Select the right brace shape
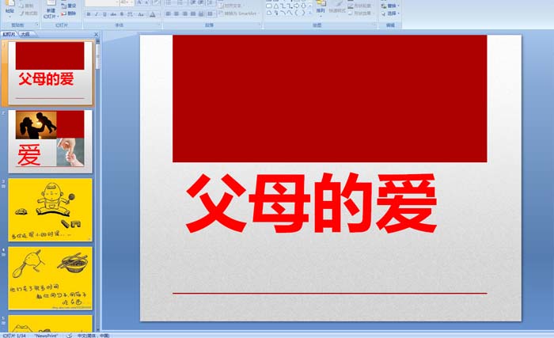The width and height of the screenshot is (554, 338). (303, 13)
